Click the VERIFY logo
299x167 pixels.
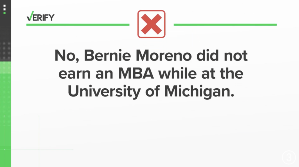click(40, 16)
